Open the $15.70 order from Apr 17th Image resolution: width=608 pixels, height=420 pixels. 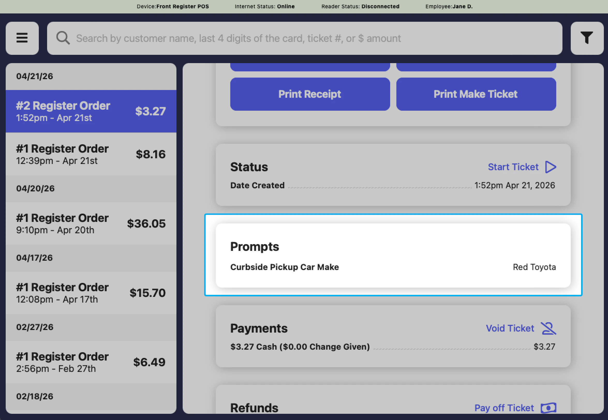click(91, 293)
